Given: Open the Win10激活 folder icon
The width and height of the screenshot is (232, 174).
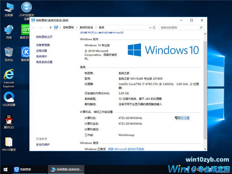Looking at the screenshot, I should coord(9,144).
